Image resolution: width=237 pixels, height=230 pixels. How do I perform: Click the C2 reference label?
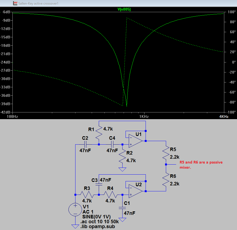click(x=85, y=138)
